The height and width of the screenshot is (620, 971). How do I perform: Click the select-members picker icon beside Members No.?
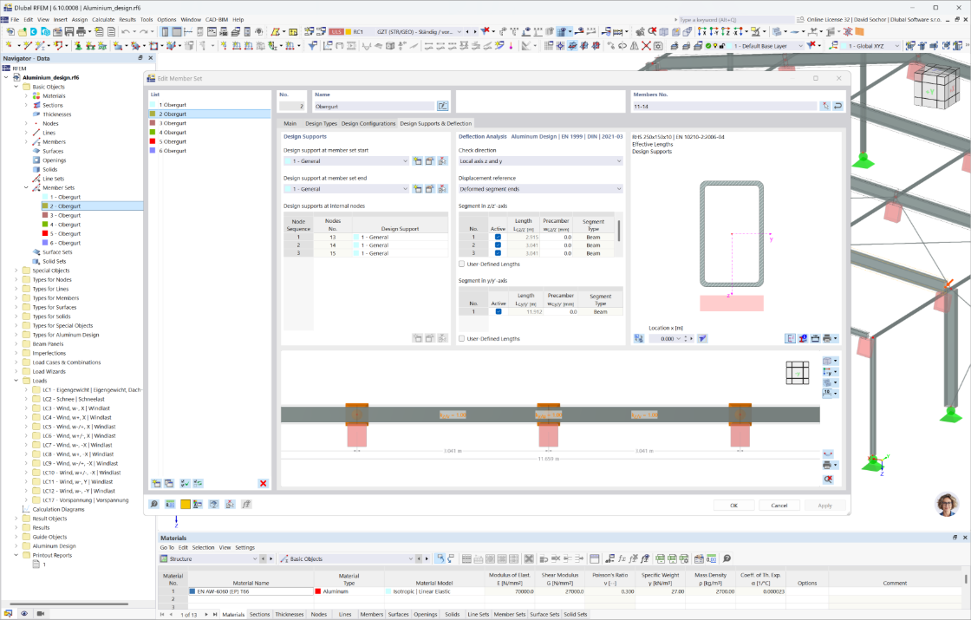point(825,106)
